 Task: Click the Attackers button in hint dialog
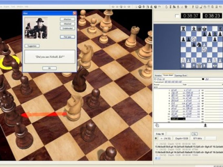68,19
